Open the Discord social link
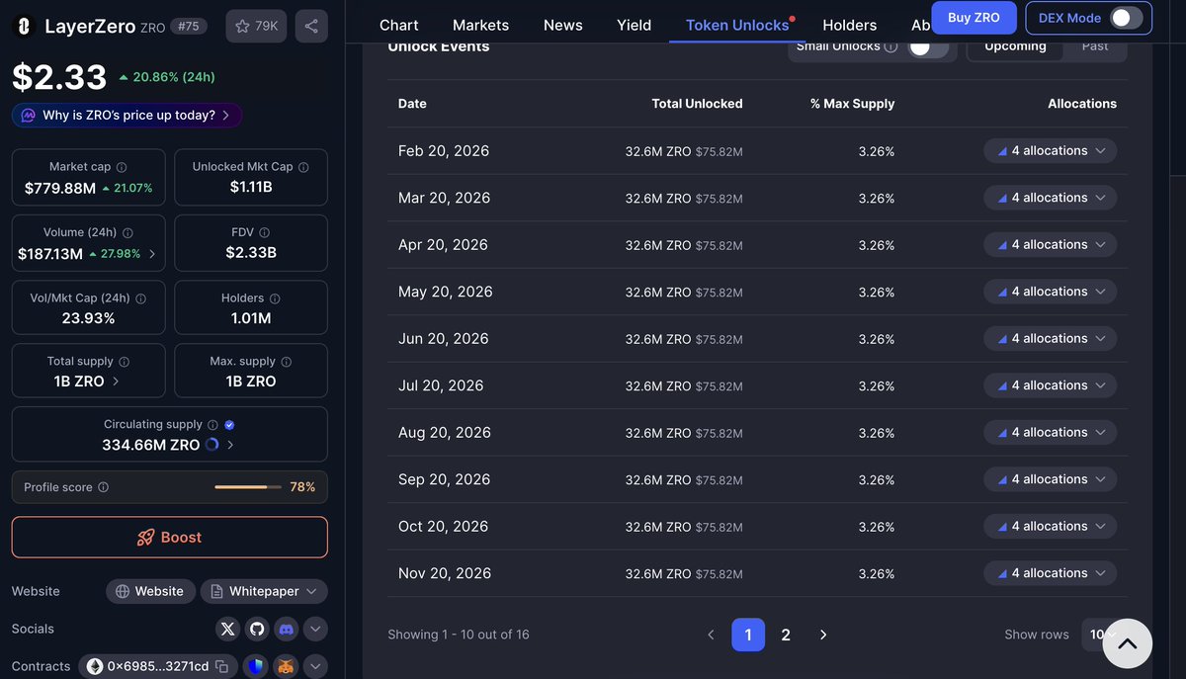1186x679 pixels. [x=286, y=629]
